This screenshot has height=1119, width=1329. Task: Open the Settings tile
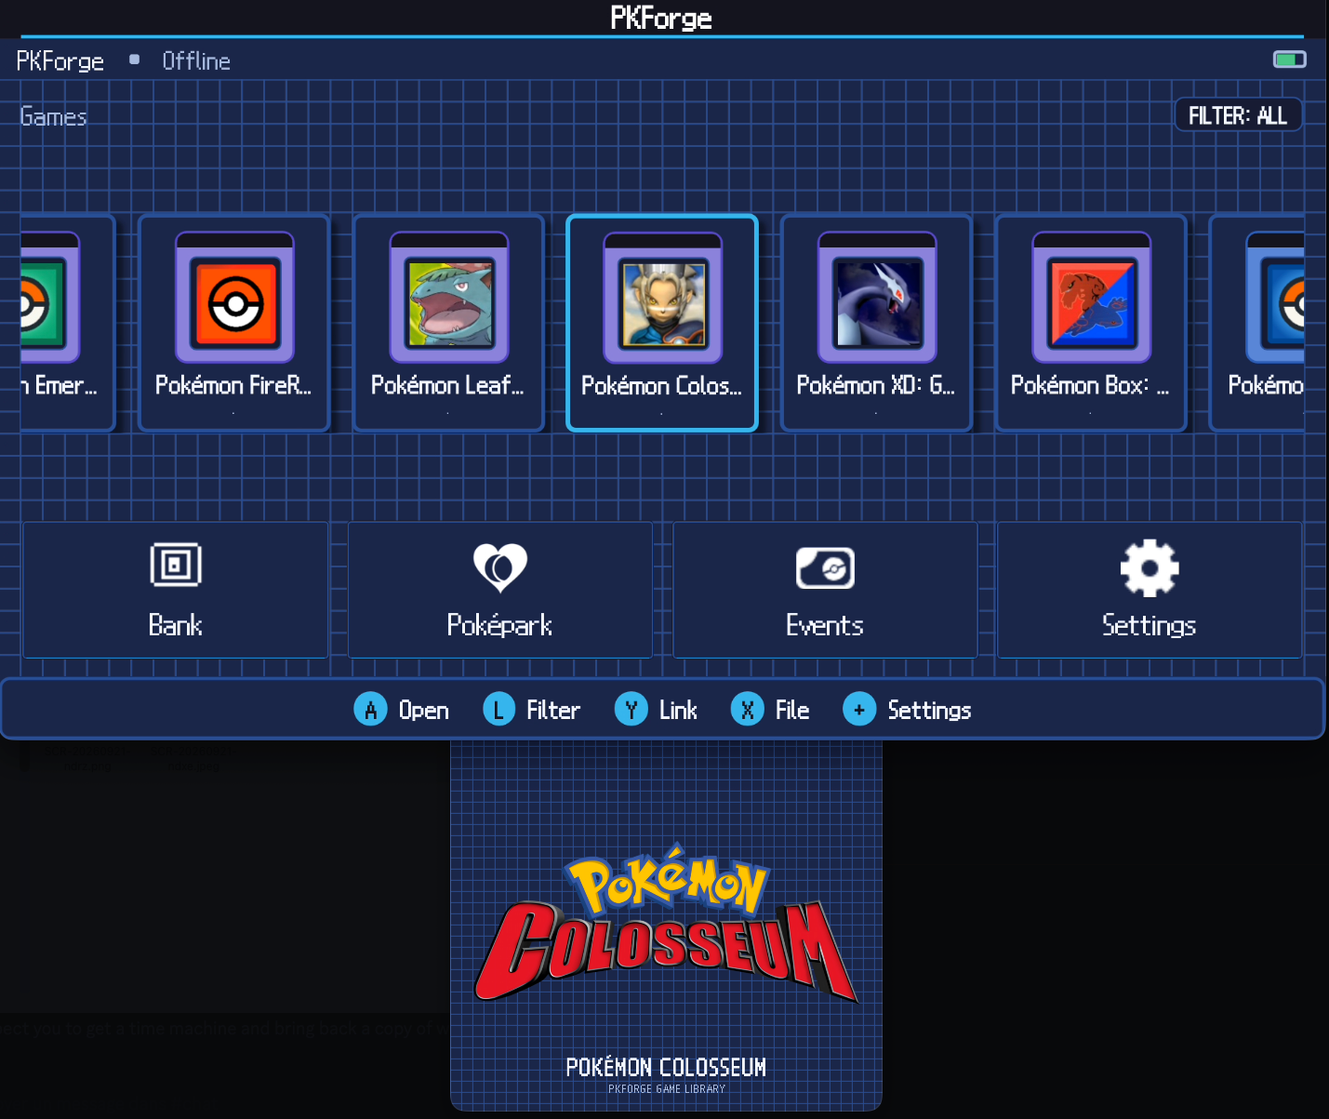click(x=1150, y=590)
